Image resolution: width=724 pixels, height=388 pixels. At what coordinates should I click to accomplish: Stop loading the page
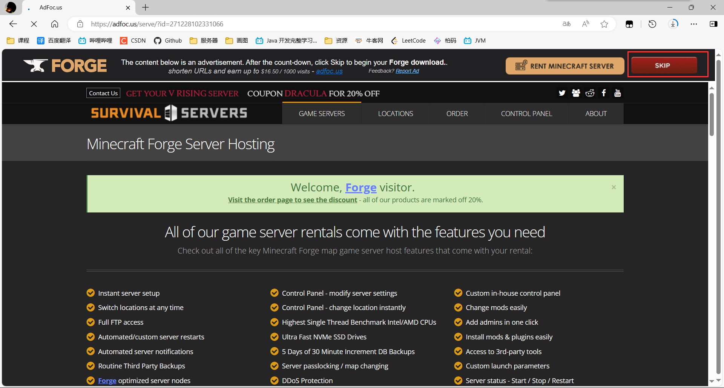click(34, 24)
